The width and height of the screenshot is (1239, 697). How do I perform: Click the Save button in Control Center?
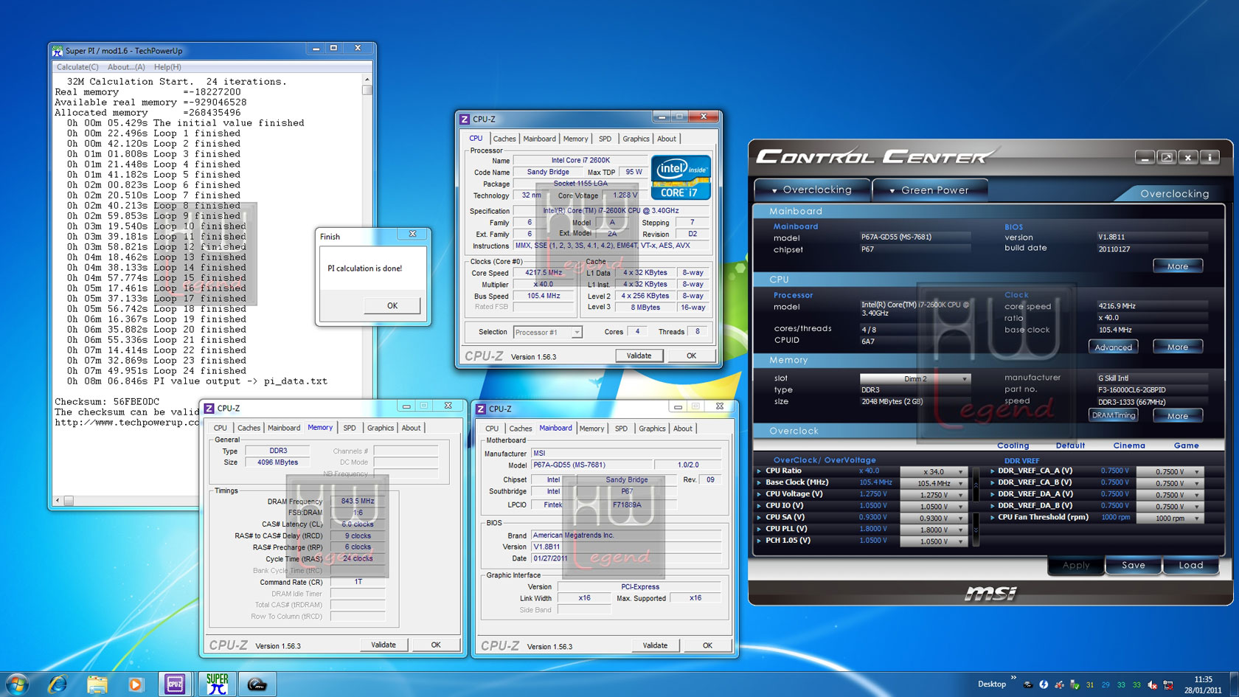point(1134,566)
